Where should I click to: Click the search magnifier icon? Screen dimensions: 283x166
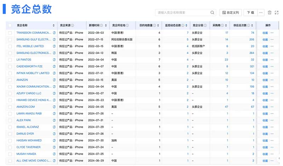coord(212,12)
